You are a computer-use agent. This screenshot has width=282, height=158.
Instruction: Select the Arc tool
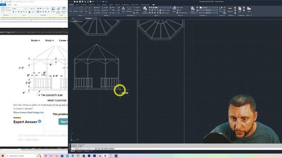(x=86, y=9)
